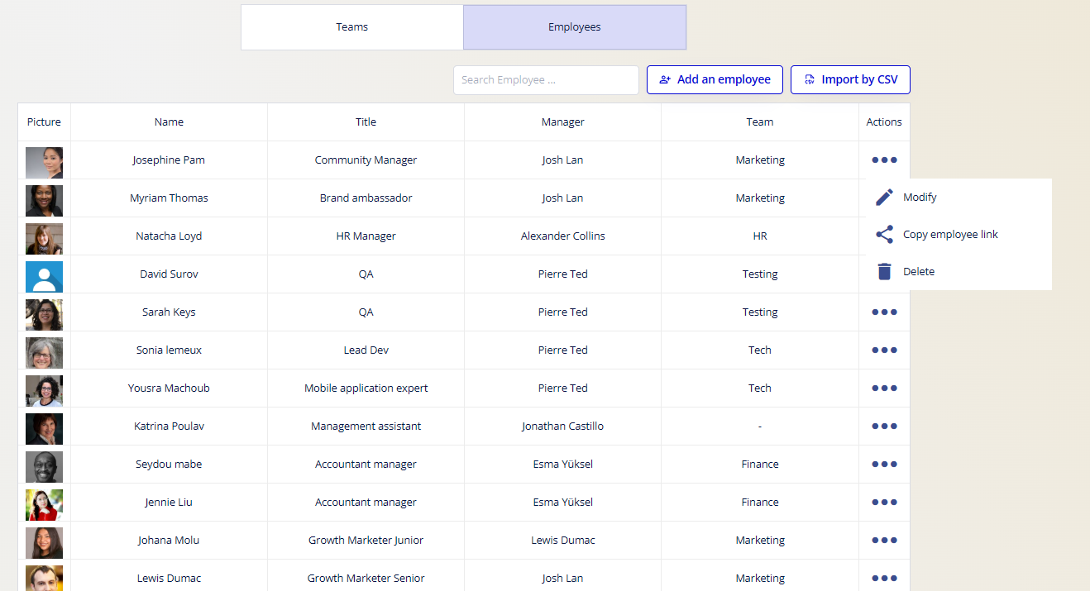Click the Import by CSV button

point(850,79)
